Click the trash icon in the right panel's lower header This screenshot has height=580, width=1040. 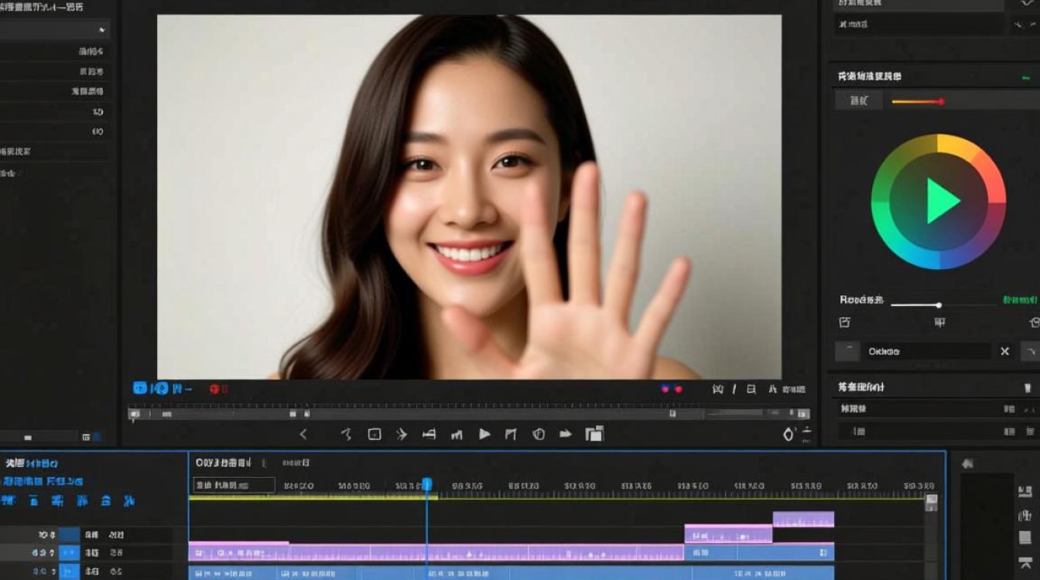pos(1028,387)
